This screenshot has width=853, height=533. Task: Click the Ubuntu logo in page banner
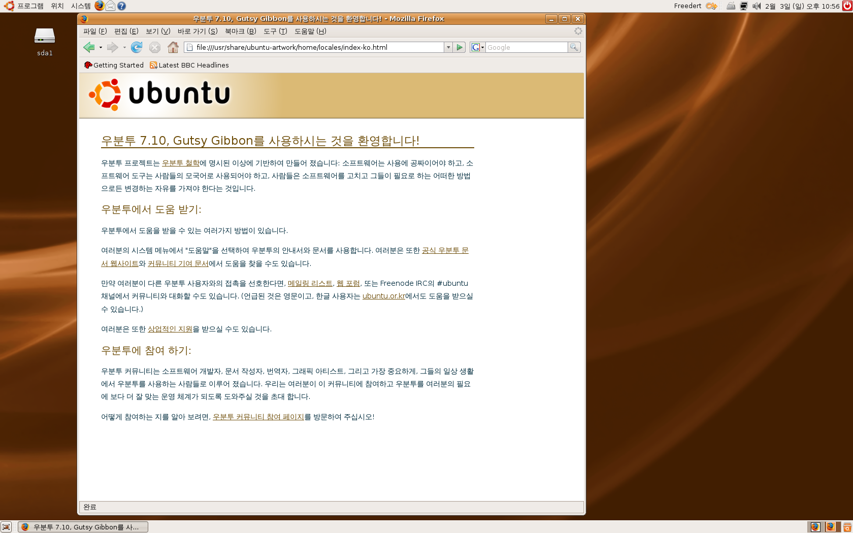pos(159,94)
